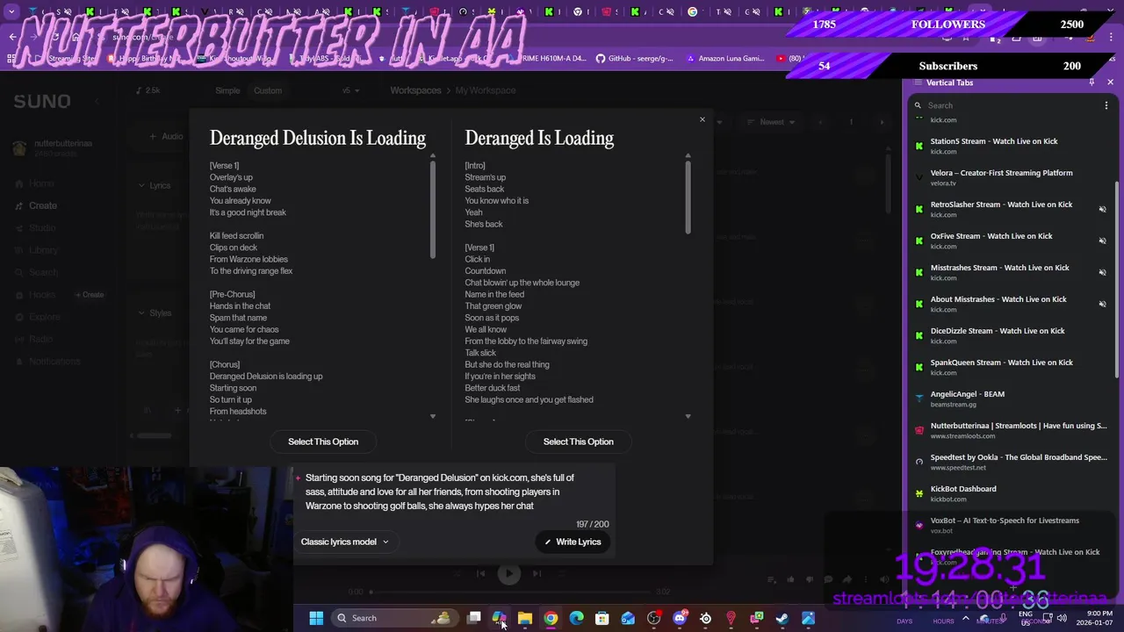
Task: Open the tab search chevron at top-left
Action: coord(11,12)
